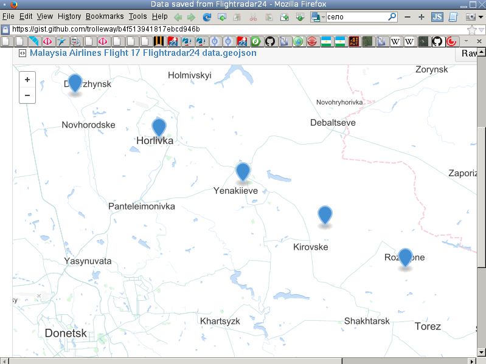Go back with the green left arrow
Viewport: 486px width, 364px height.
point(178,17)
